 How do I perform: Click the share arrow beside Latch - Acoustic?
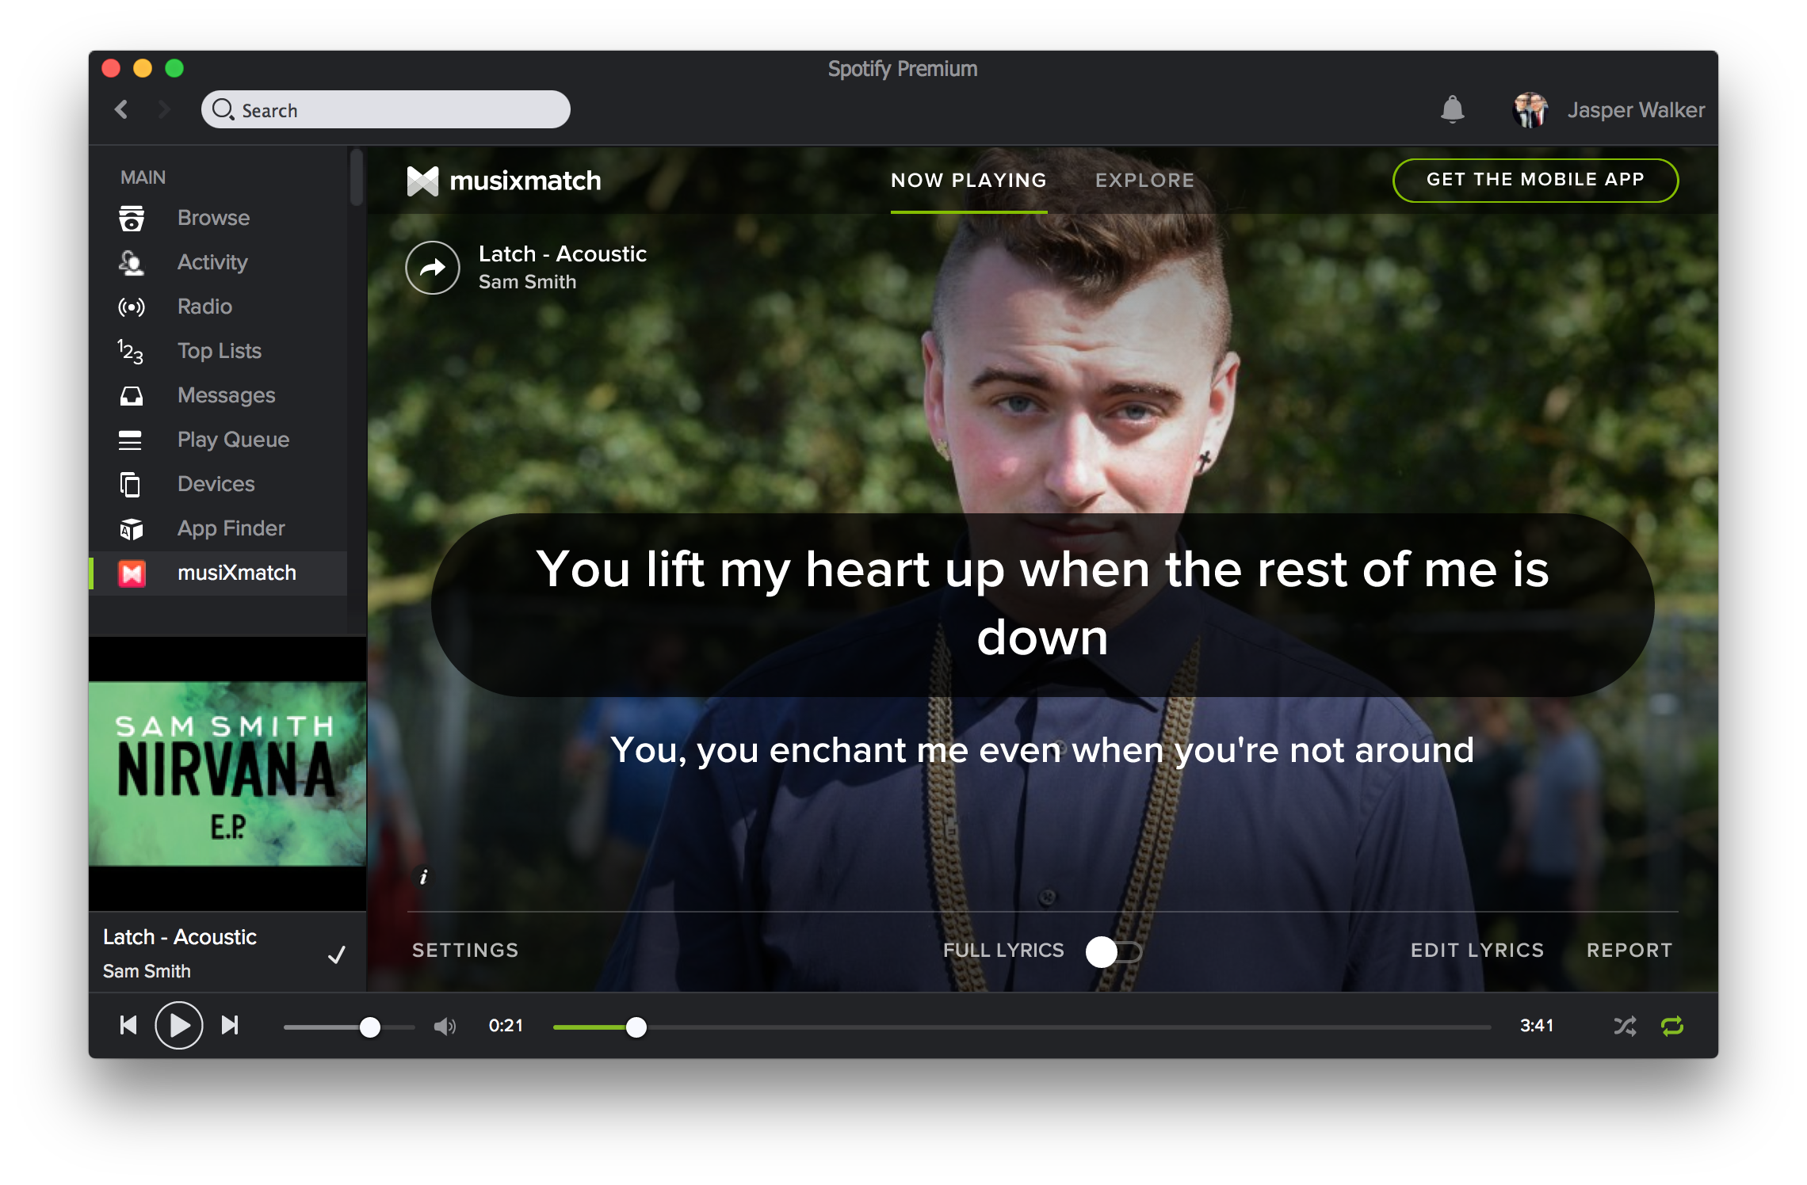tap(433, 268)
